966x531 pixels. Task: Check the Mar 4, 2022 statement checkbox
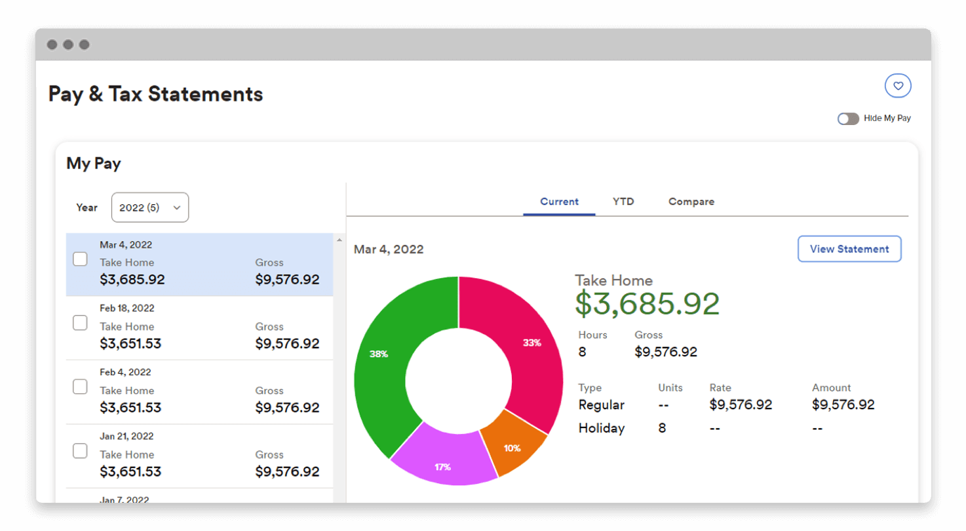pyautogui.click(x=79, y=259)
